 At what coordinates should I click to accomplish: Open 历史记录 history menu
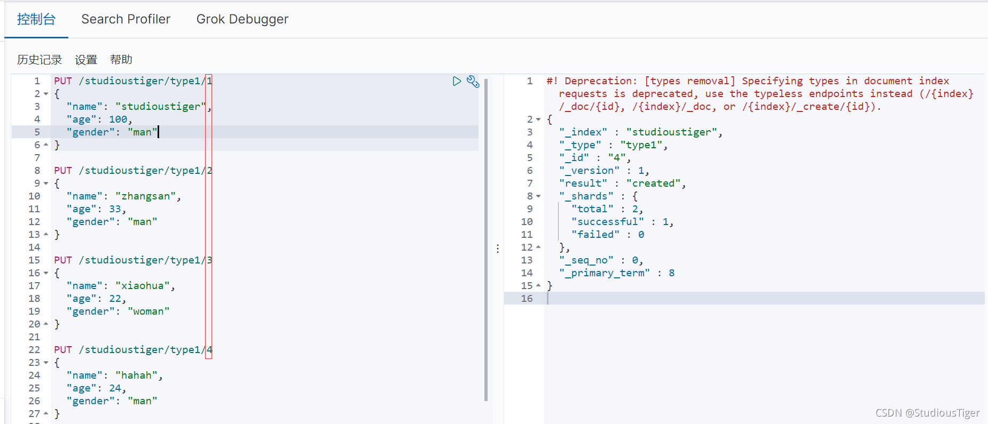pos(40,60)
